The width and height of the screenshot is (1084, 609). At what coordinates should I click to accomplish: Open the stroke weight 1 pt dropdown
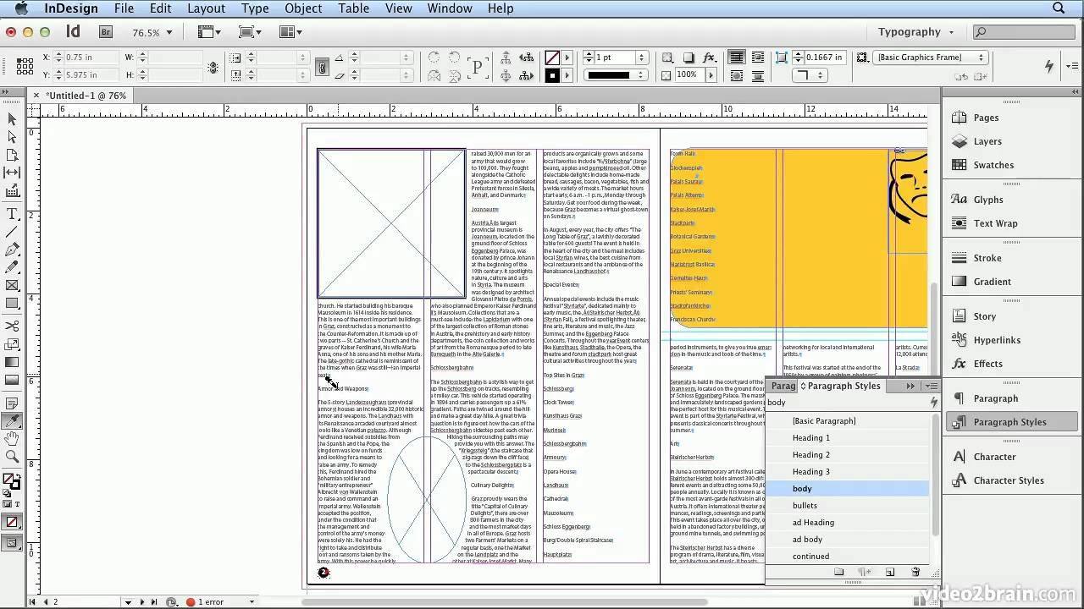(641, 58)
